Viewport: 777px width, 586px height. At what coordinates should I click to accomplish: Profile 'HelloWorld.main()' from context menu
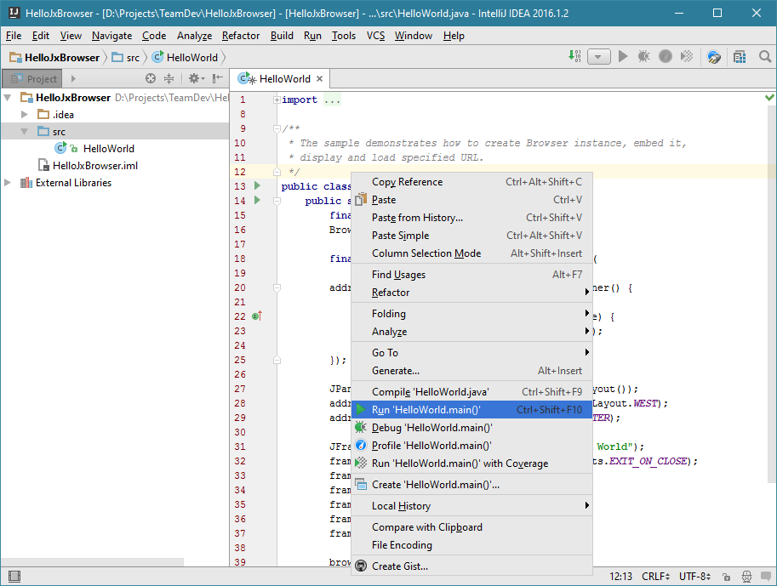click(x=471, y=446)
